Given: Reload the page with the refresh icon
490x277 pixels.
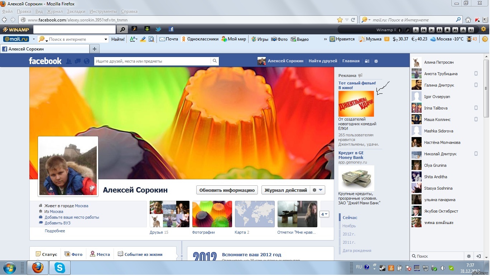Looking at the screenshot, I should point(353,20).
